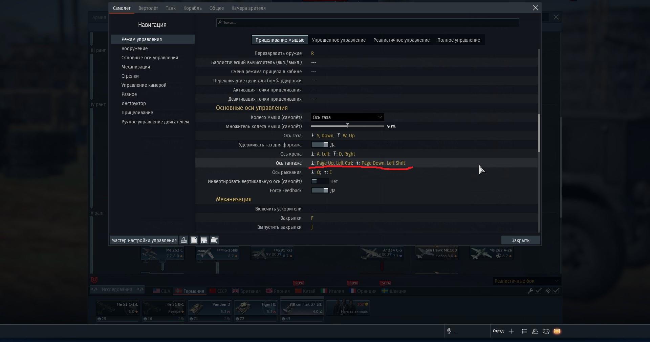Toggle 'Удерживать газ для форсажа' switch
Viewport: 650px width, 342px height.
(x=320, y=145)
